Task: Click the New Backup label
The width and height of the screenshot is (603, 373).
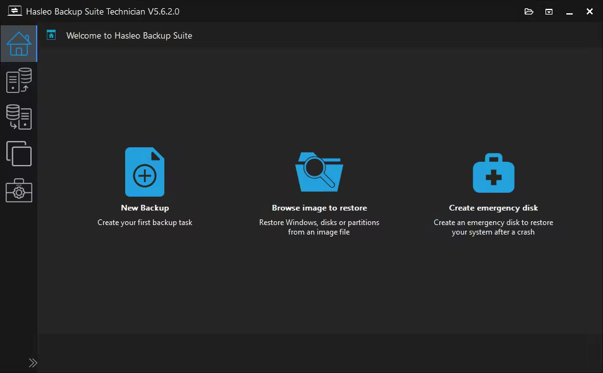Action: tap(144, 207)
